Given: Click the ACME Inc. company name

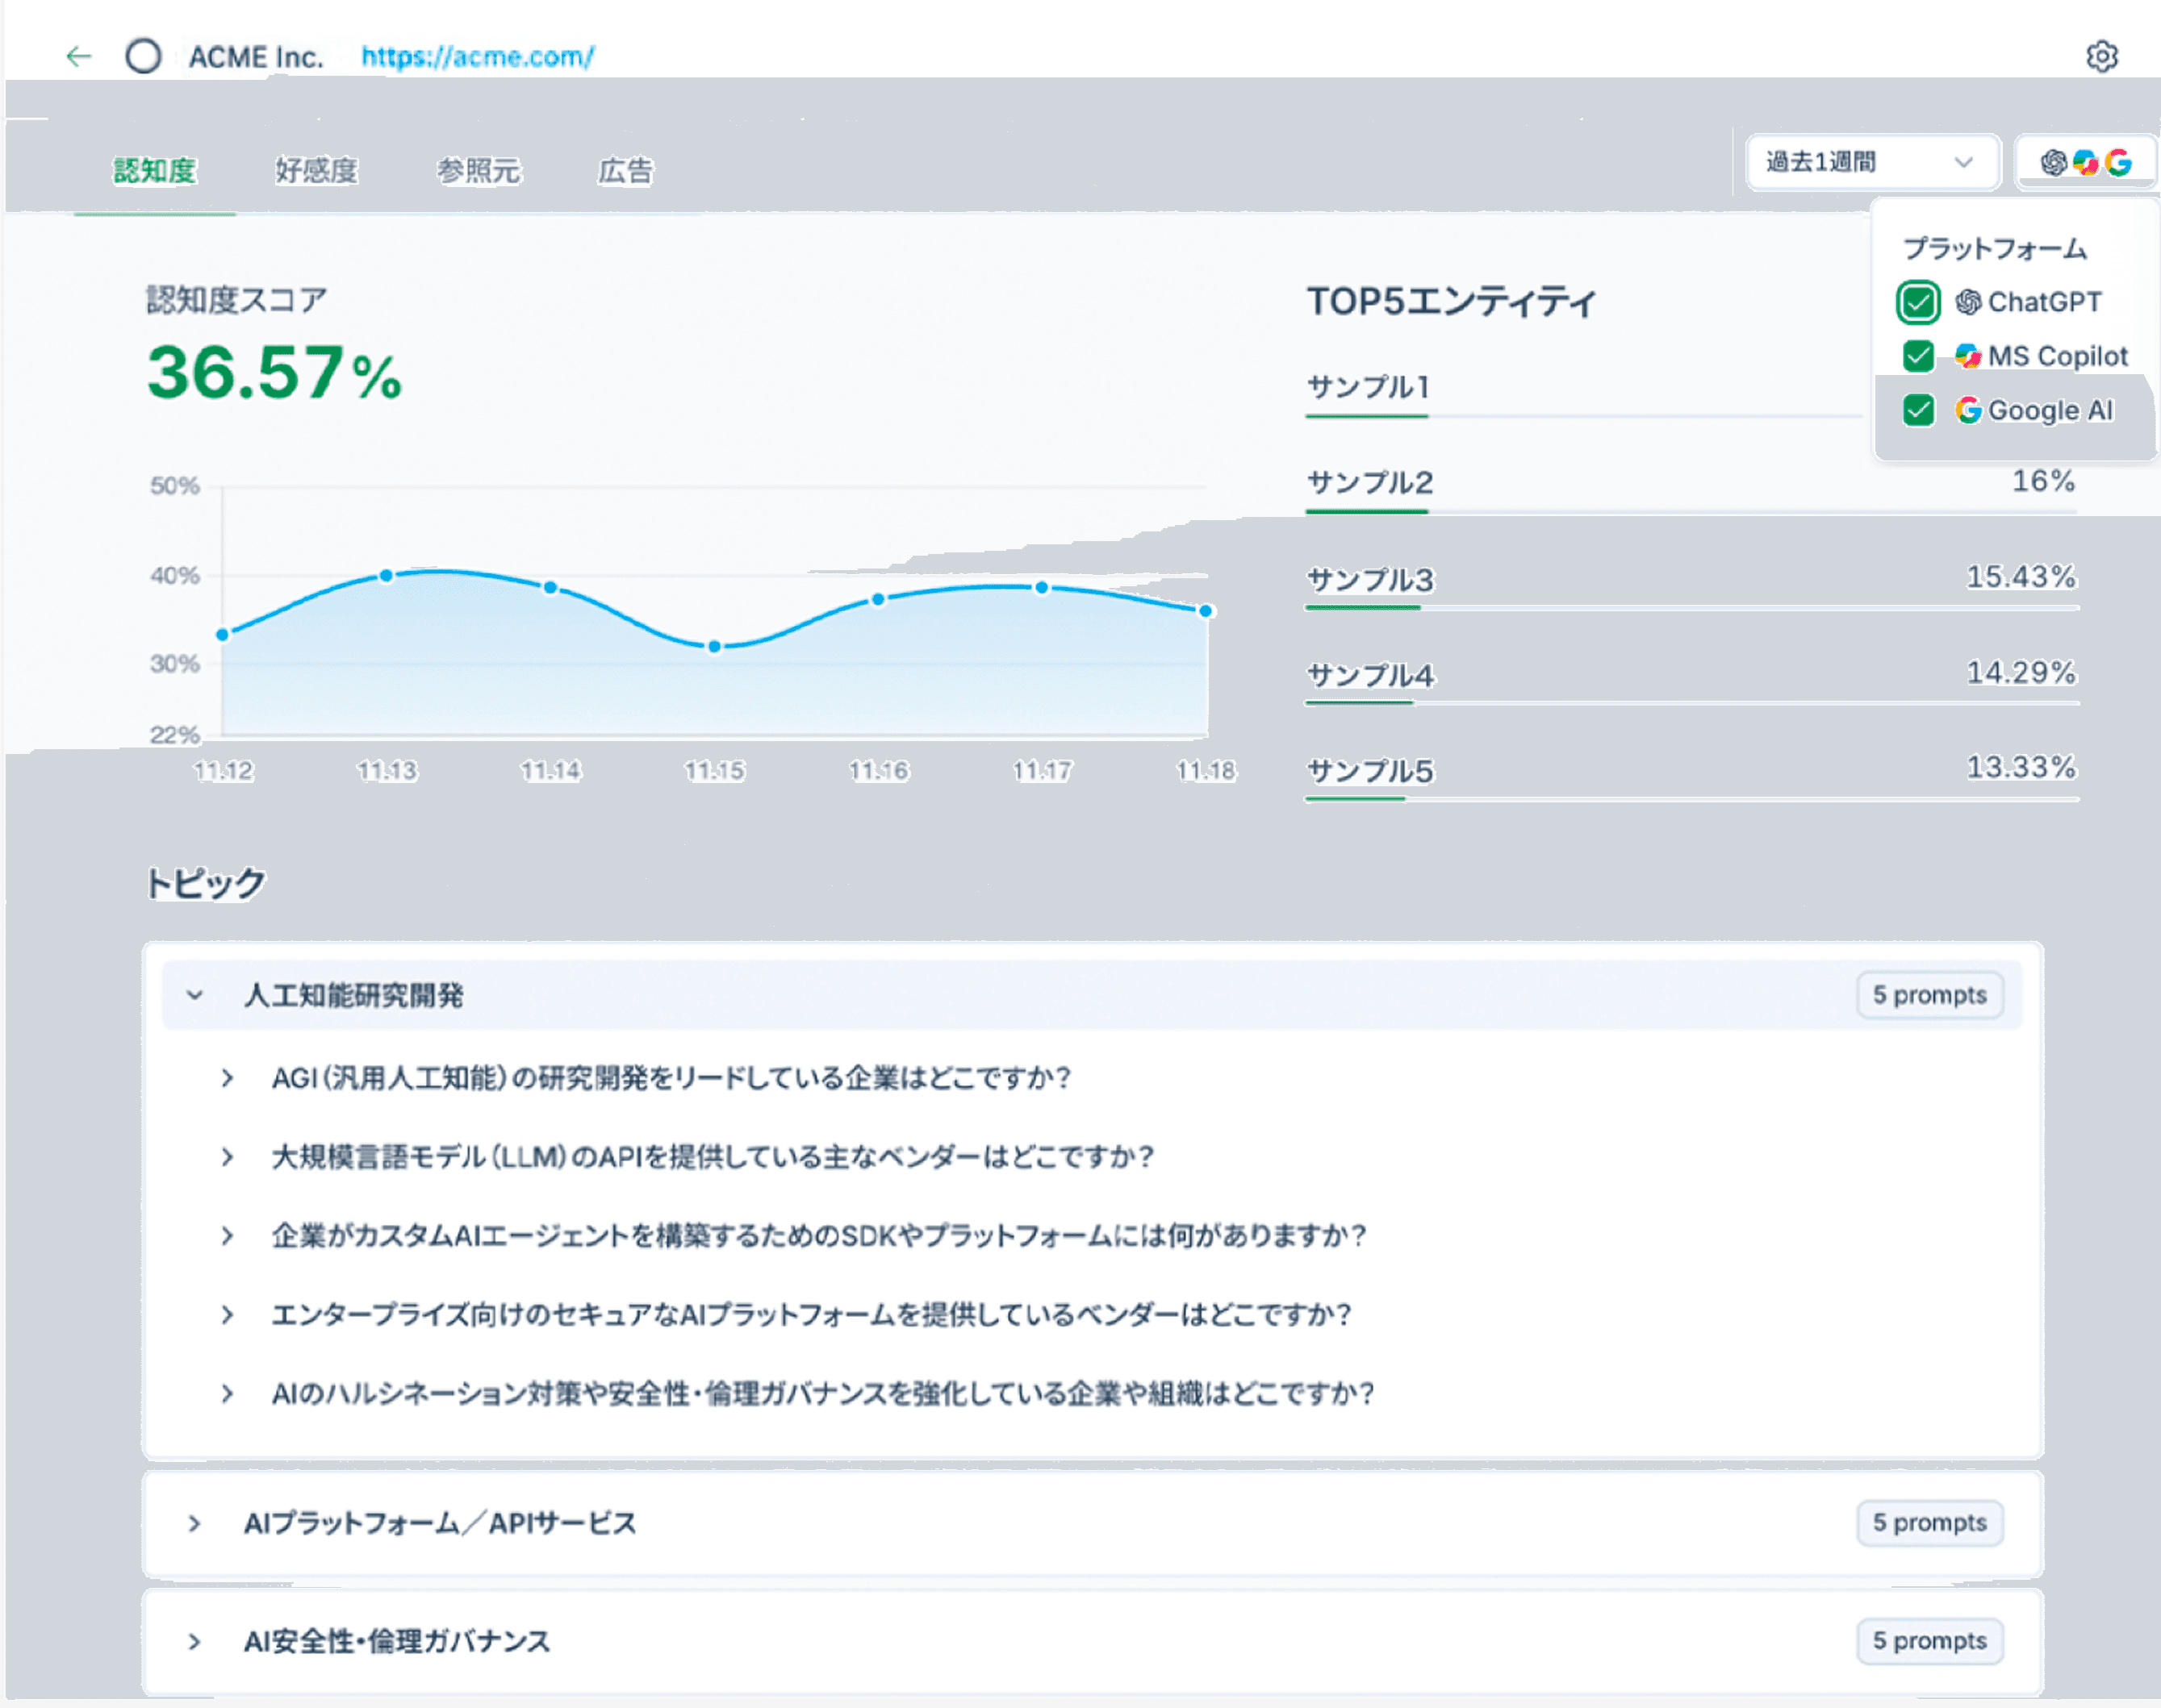Looking at the screenshot, I should pos(256,57).
